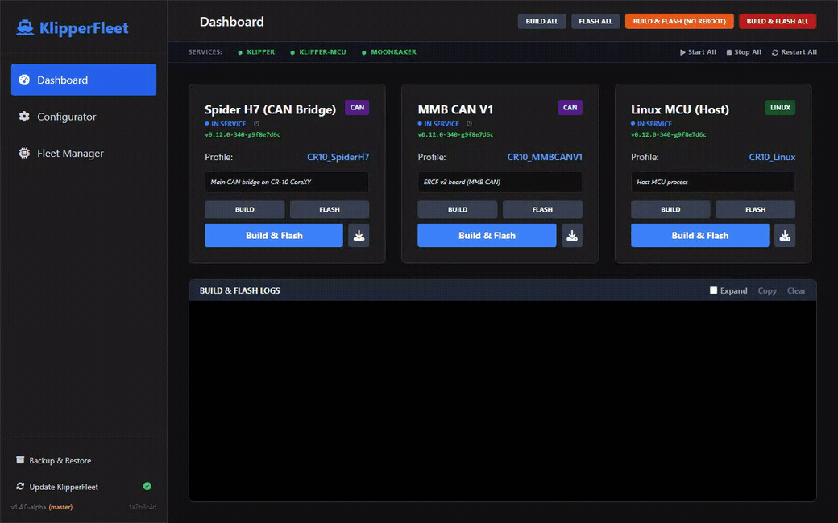
Task: Open Fleet Manager in the sidebar
Action: point(83,153)
